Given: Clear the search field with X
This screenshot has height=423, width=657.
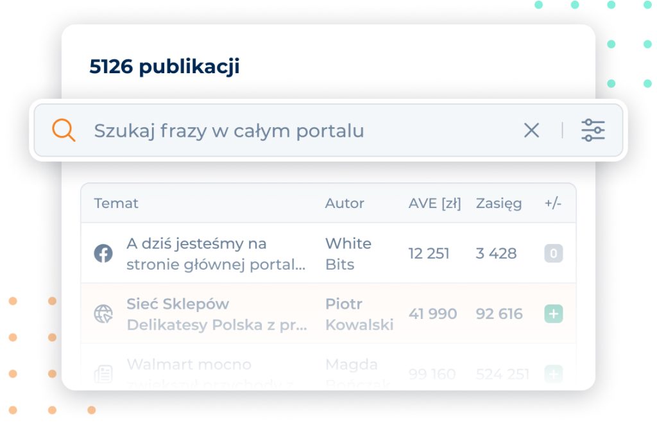Looking at the screenshot, I should (531, 131).
